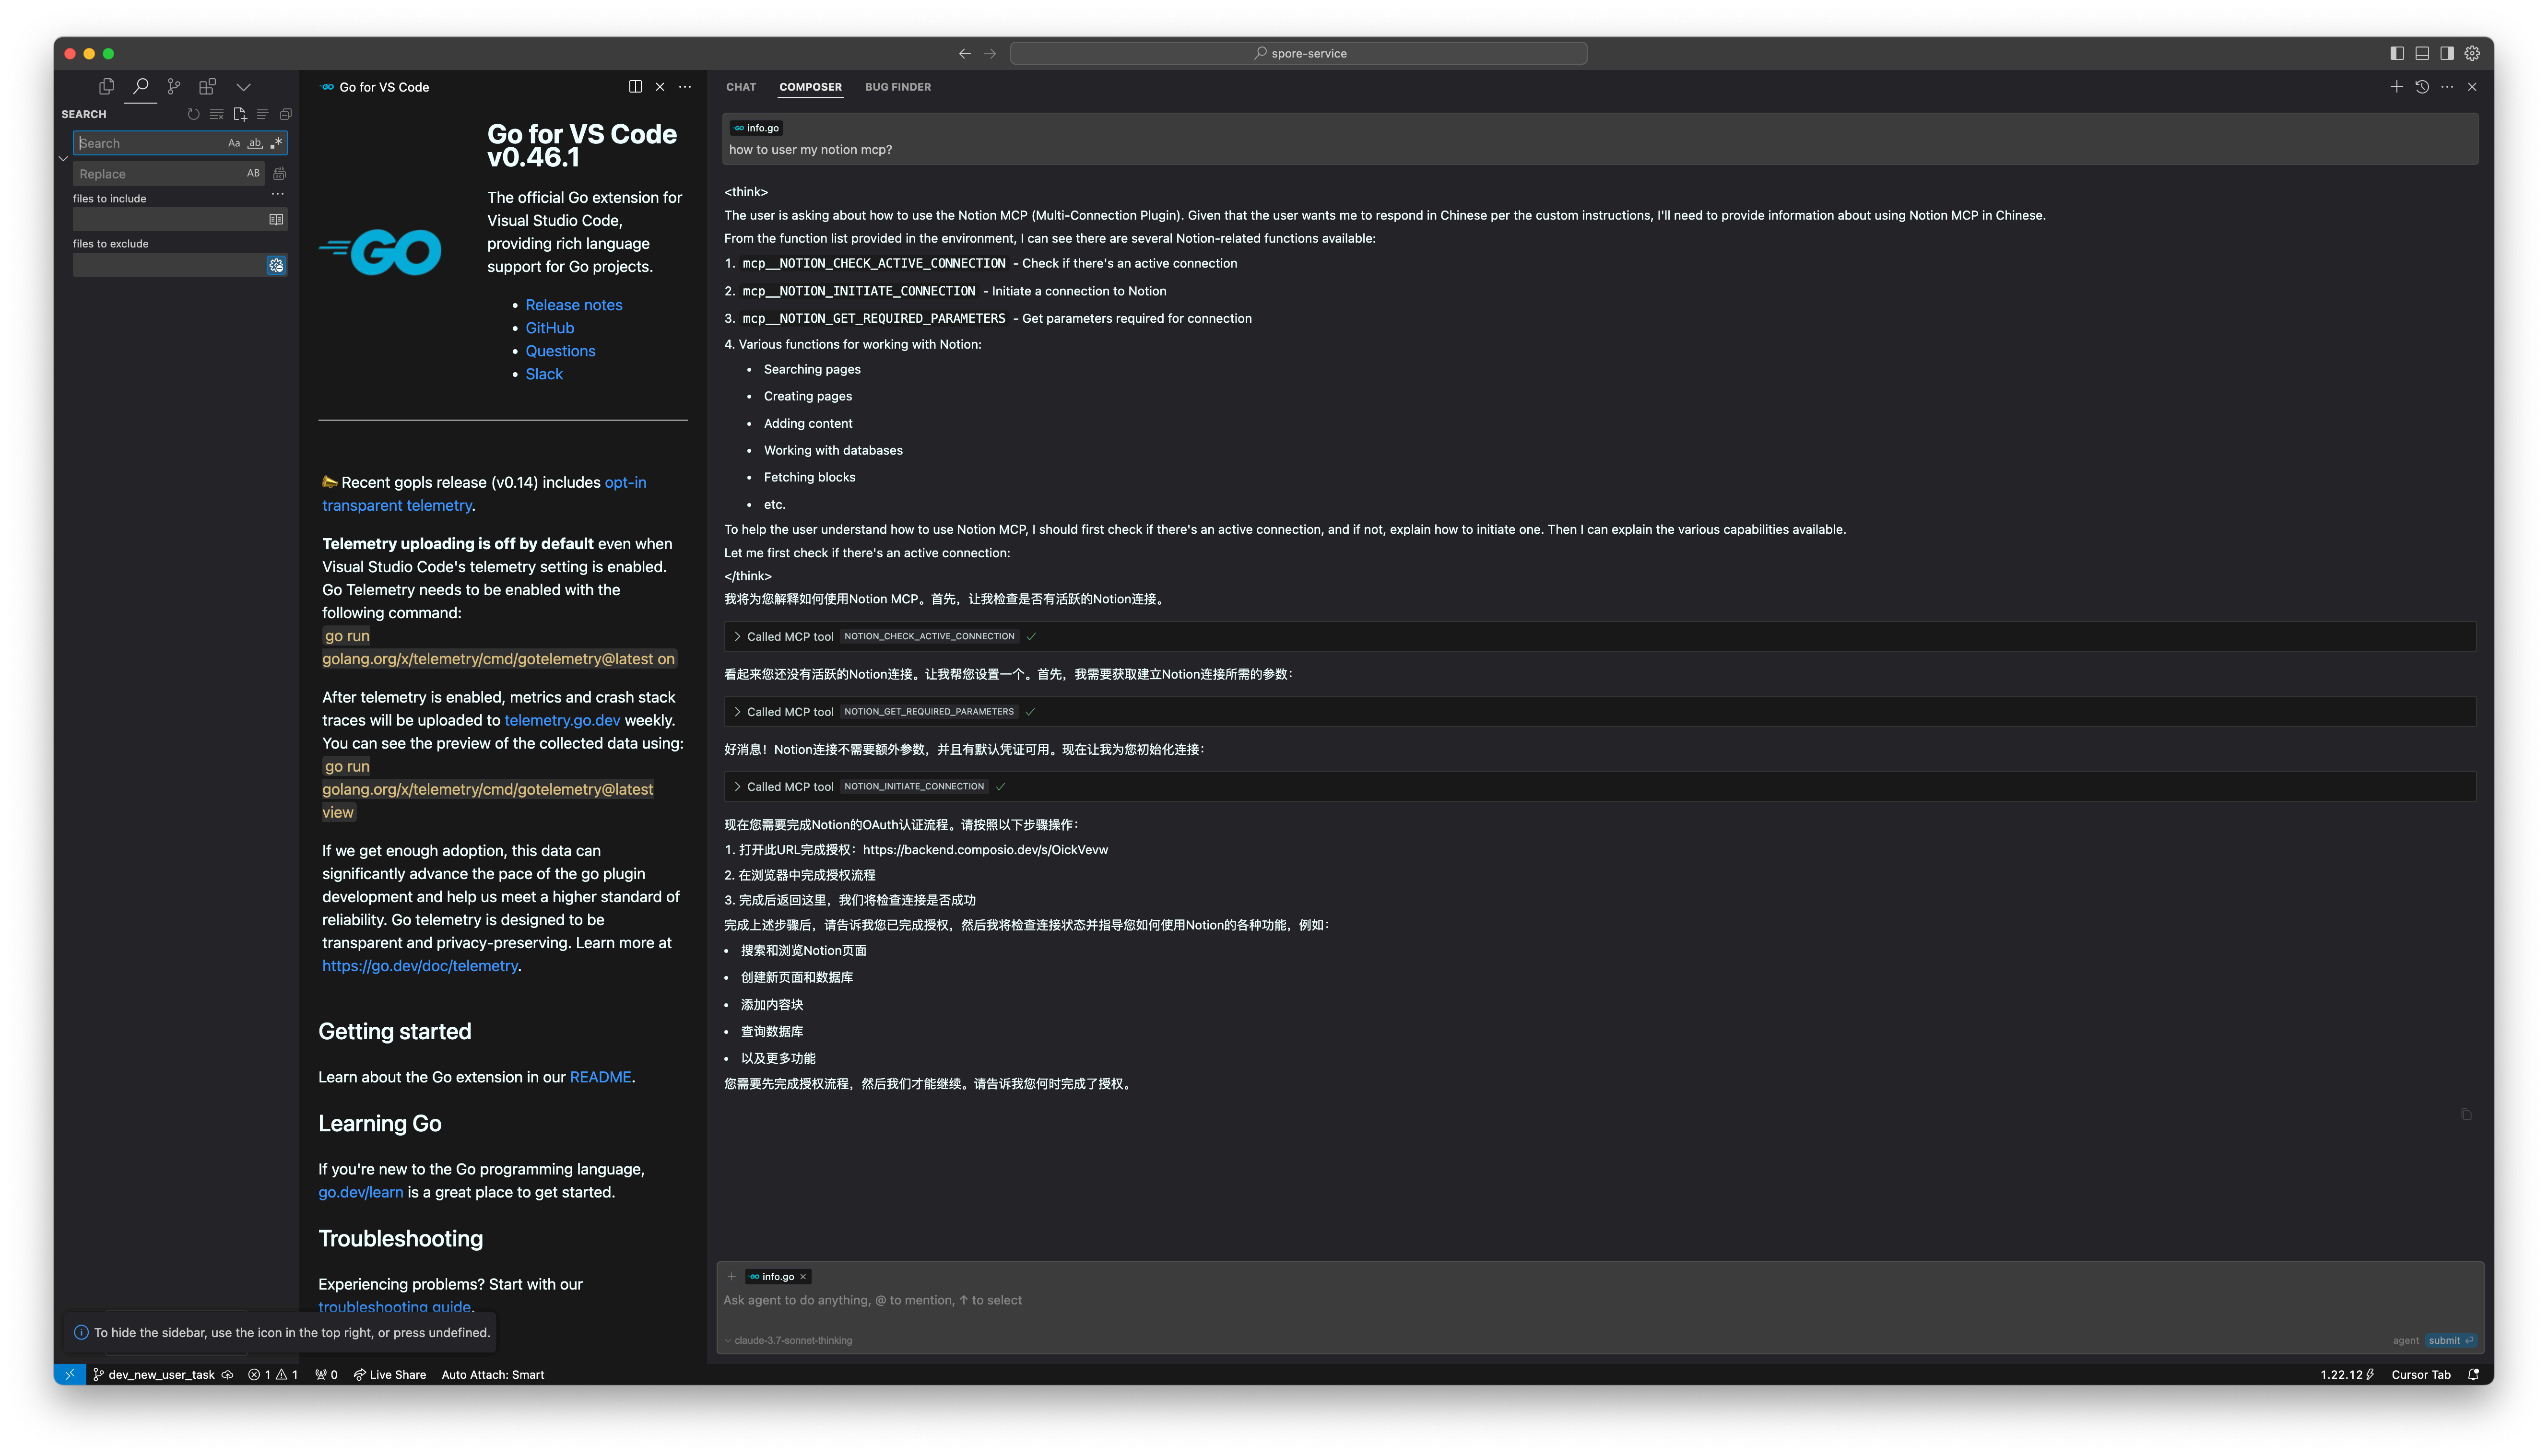Show composer history clock icon
This screenshot has height=1456, width=2548.
2422,87
